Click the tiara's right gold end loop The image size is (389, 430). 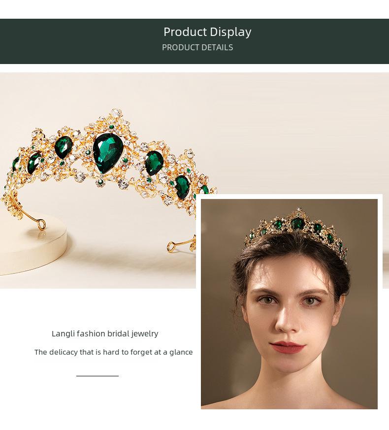(x=171, y=246)
